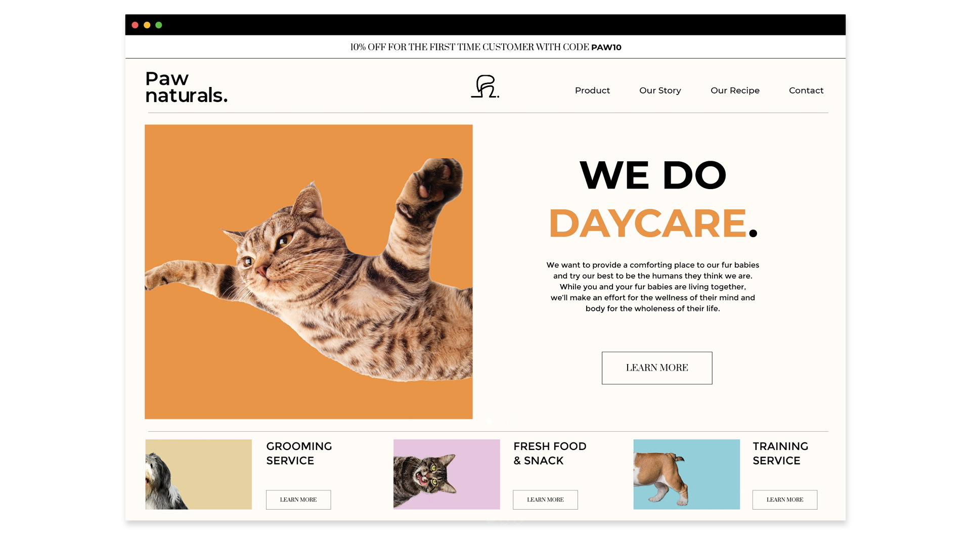The image size is (971, 546).
Task: Open the Product menu item
Action: [x=592, y=90]
